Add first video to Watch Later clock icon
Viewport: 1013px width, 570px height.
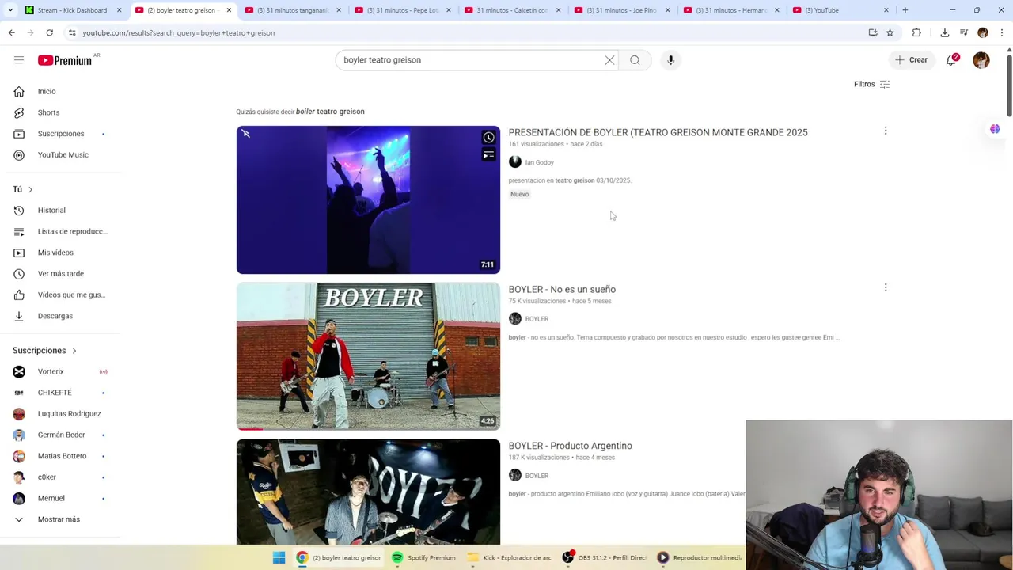488,138
